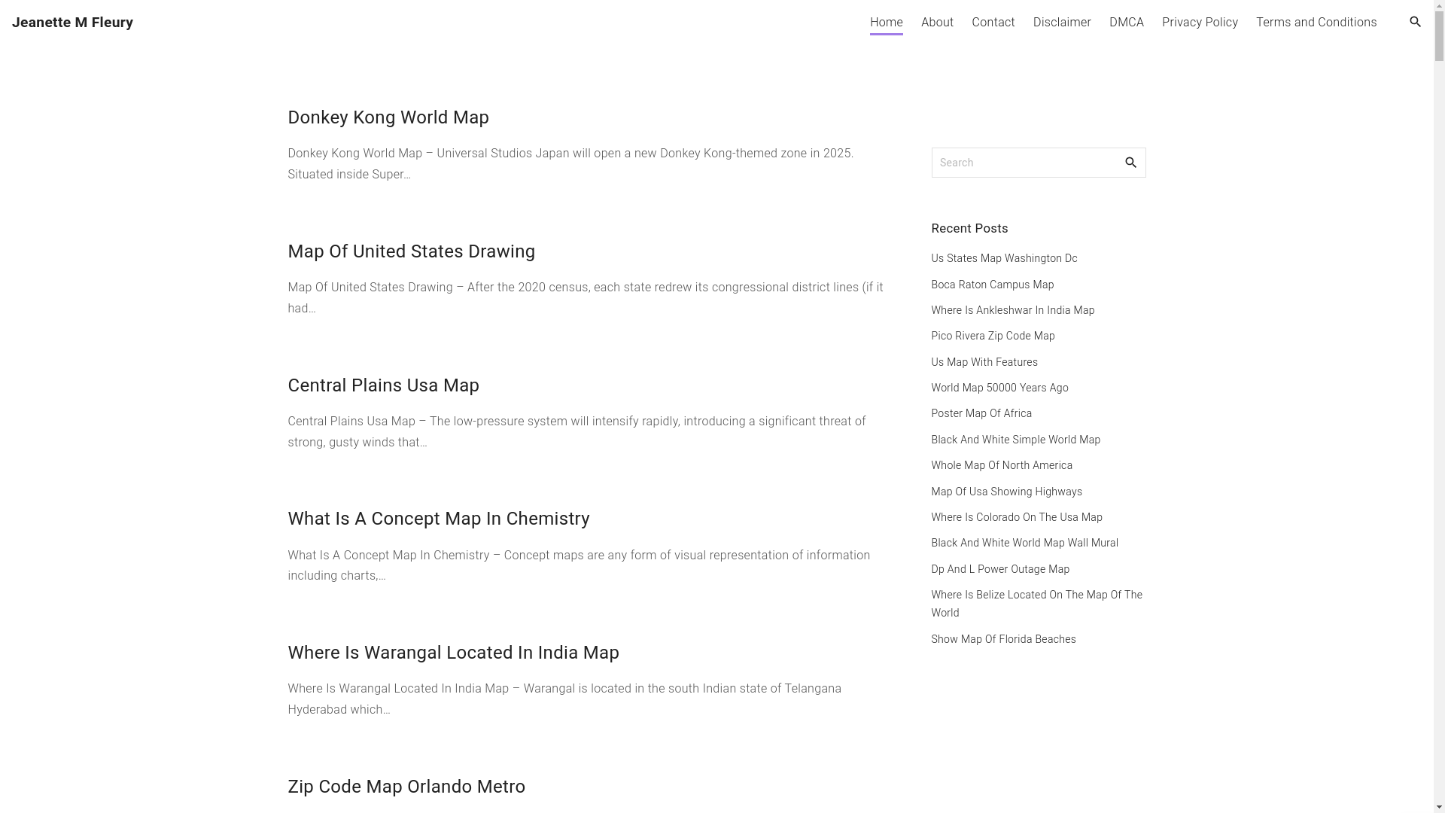This screenshot has height=813, width=1445.
Task: Open Where Is Colorado On The Usa Map
Action: pyautogui.click(x=1016, y=517)
